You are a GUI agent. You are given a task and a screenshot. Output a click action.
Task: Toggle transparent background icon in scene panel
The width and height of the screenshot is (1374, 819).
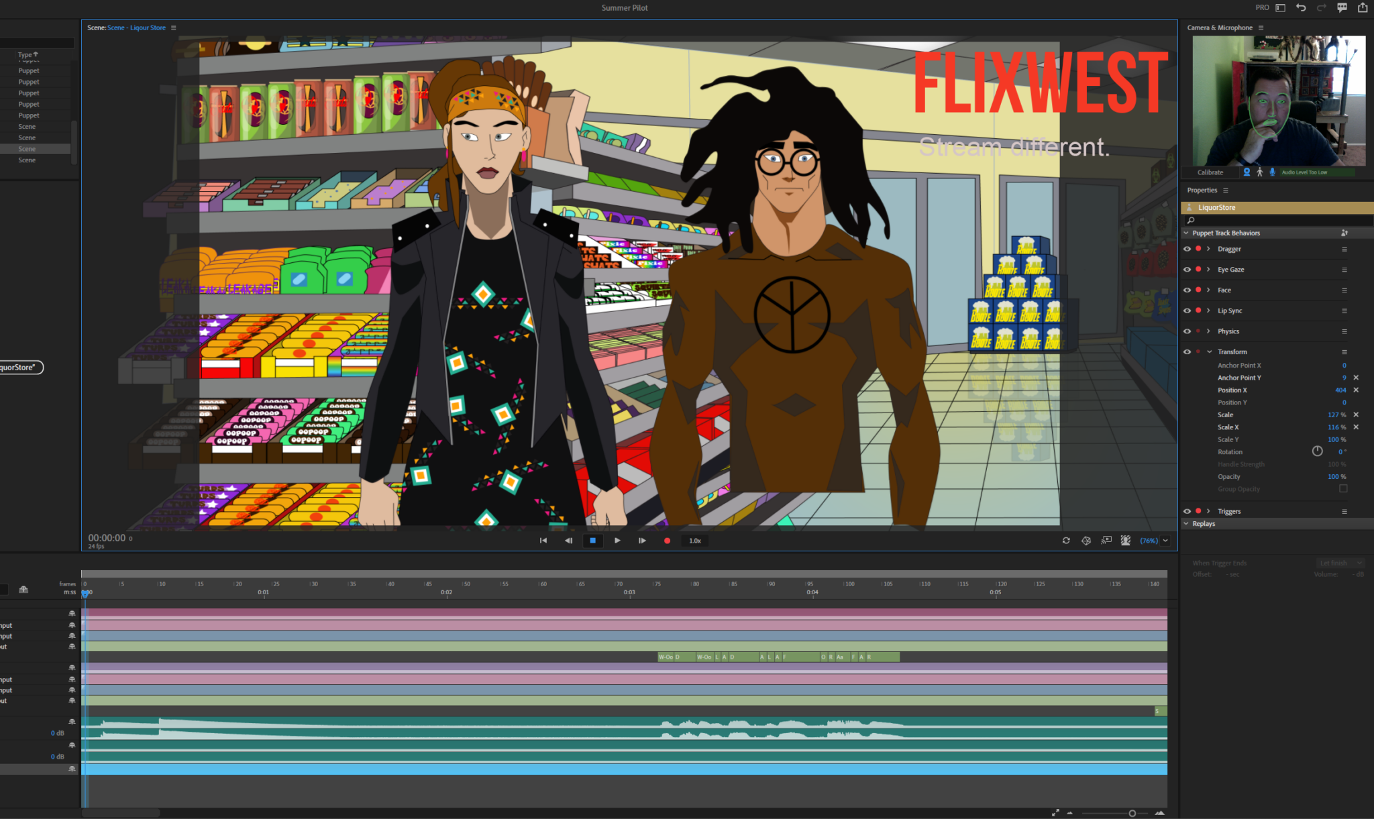tap(1126, 541)
